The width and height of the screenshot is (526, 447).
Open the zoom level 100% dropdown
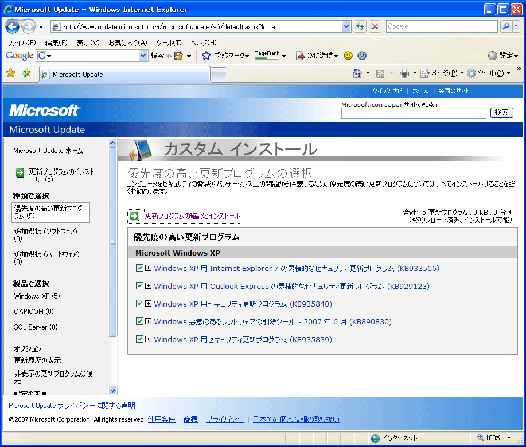[509, 438]
